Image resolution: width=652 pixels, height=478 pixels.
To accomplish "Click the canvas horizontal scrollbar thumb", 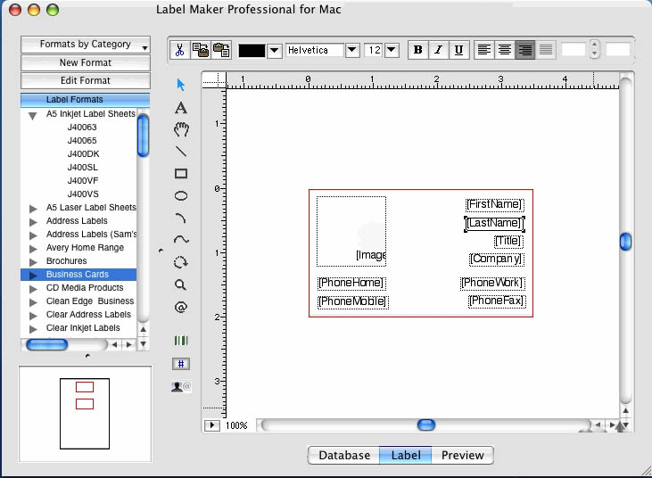I will click(425, 424).
